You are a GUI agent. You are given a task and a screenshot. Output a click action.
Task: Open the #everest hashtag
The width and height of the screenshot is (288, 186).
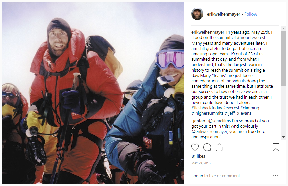tap(231, 108)
